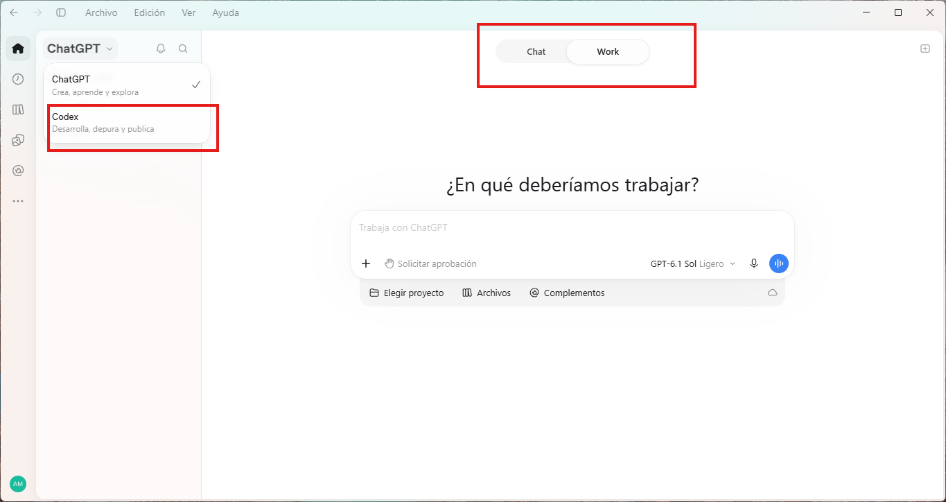Minimize the ChatGPT window
Screen dimensions: 946x502
(867, 12)
